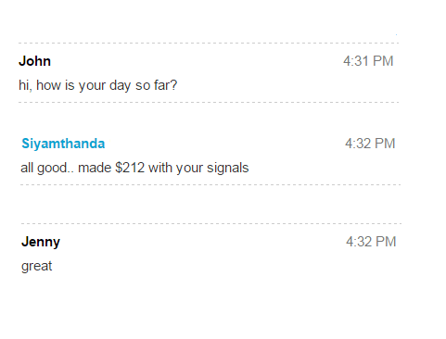Select Jenny's 4:32 PM timestamp
446x339 pixels.
tap(371, 242)
